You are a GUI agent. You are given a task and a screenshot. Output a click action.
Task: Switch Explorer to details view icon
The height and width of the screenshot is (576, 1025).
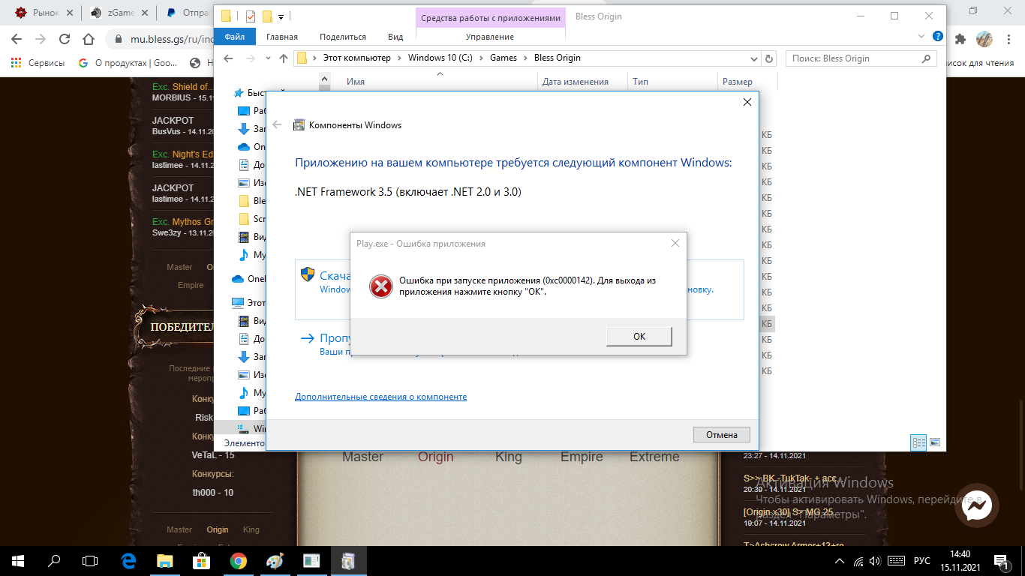tap(919, 442)
